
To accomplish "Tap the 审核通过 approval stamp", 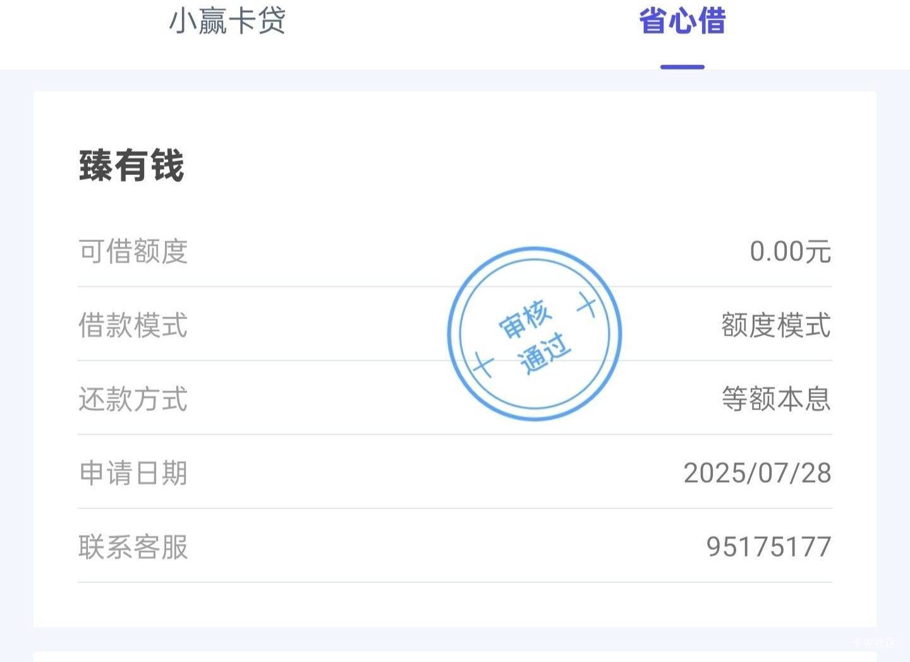I will pos(535,334).
